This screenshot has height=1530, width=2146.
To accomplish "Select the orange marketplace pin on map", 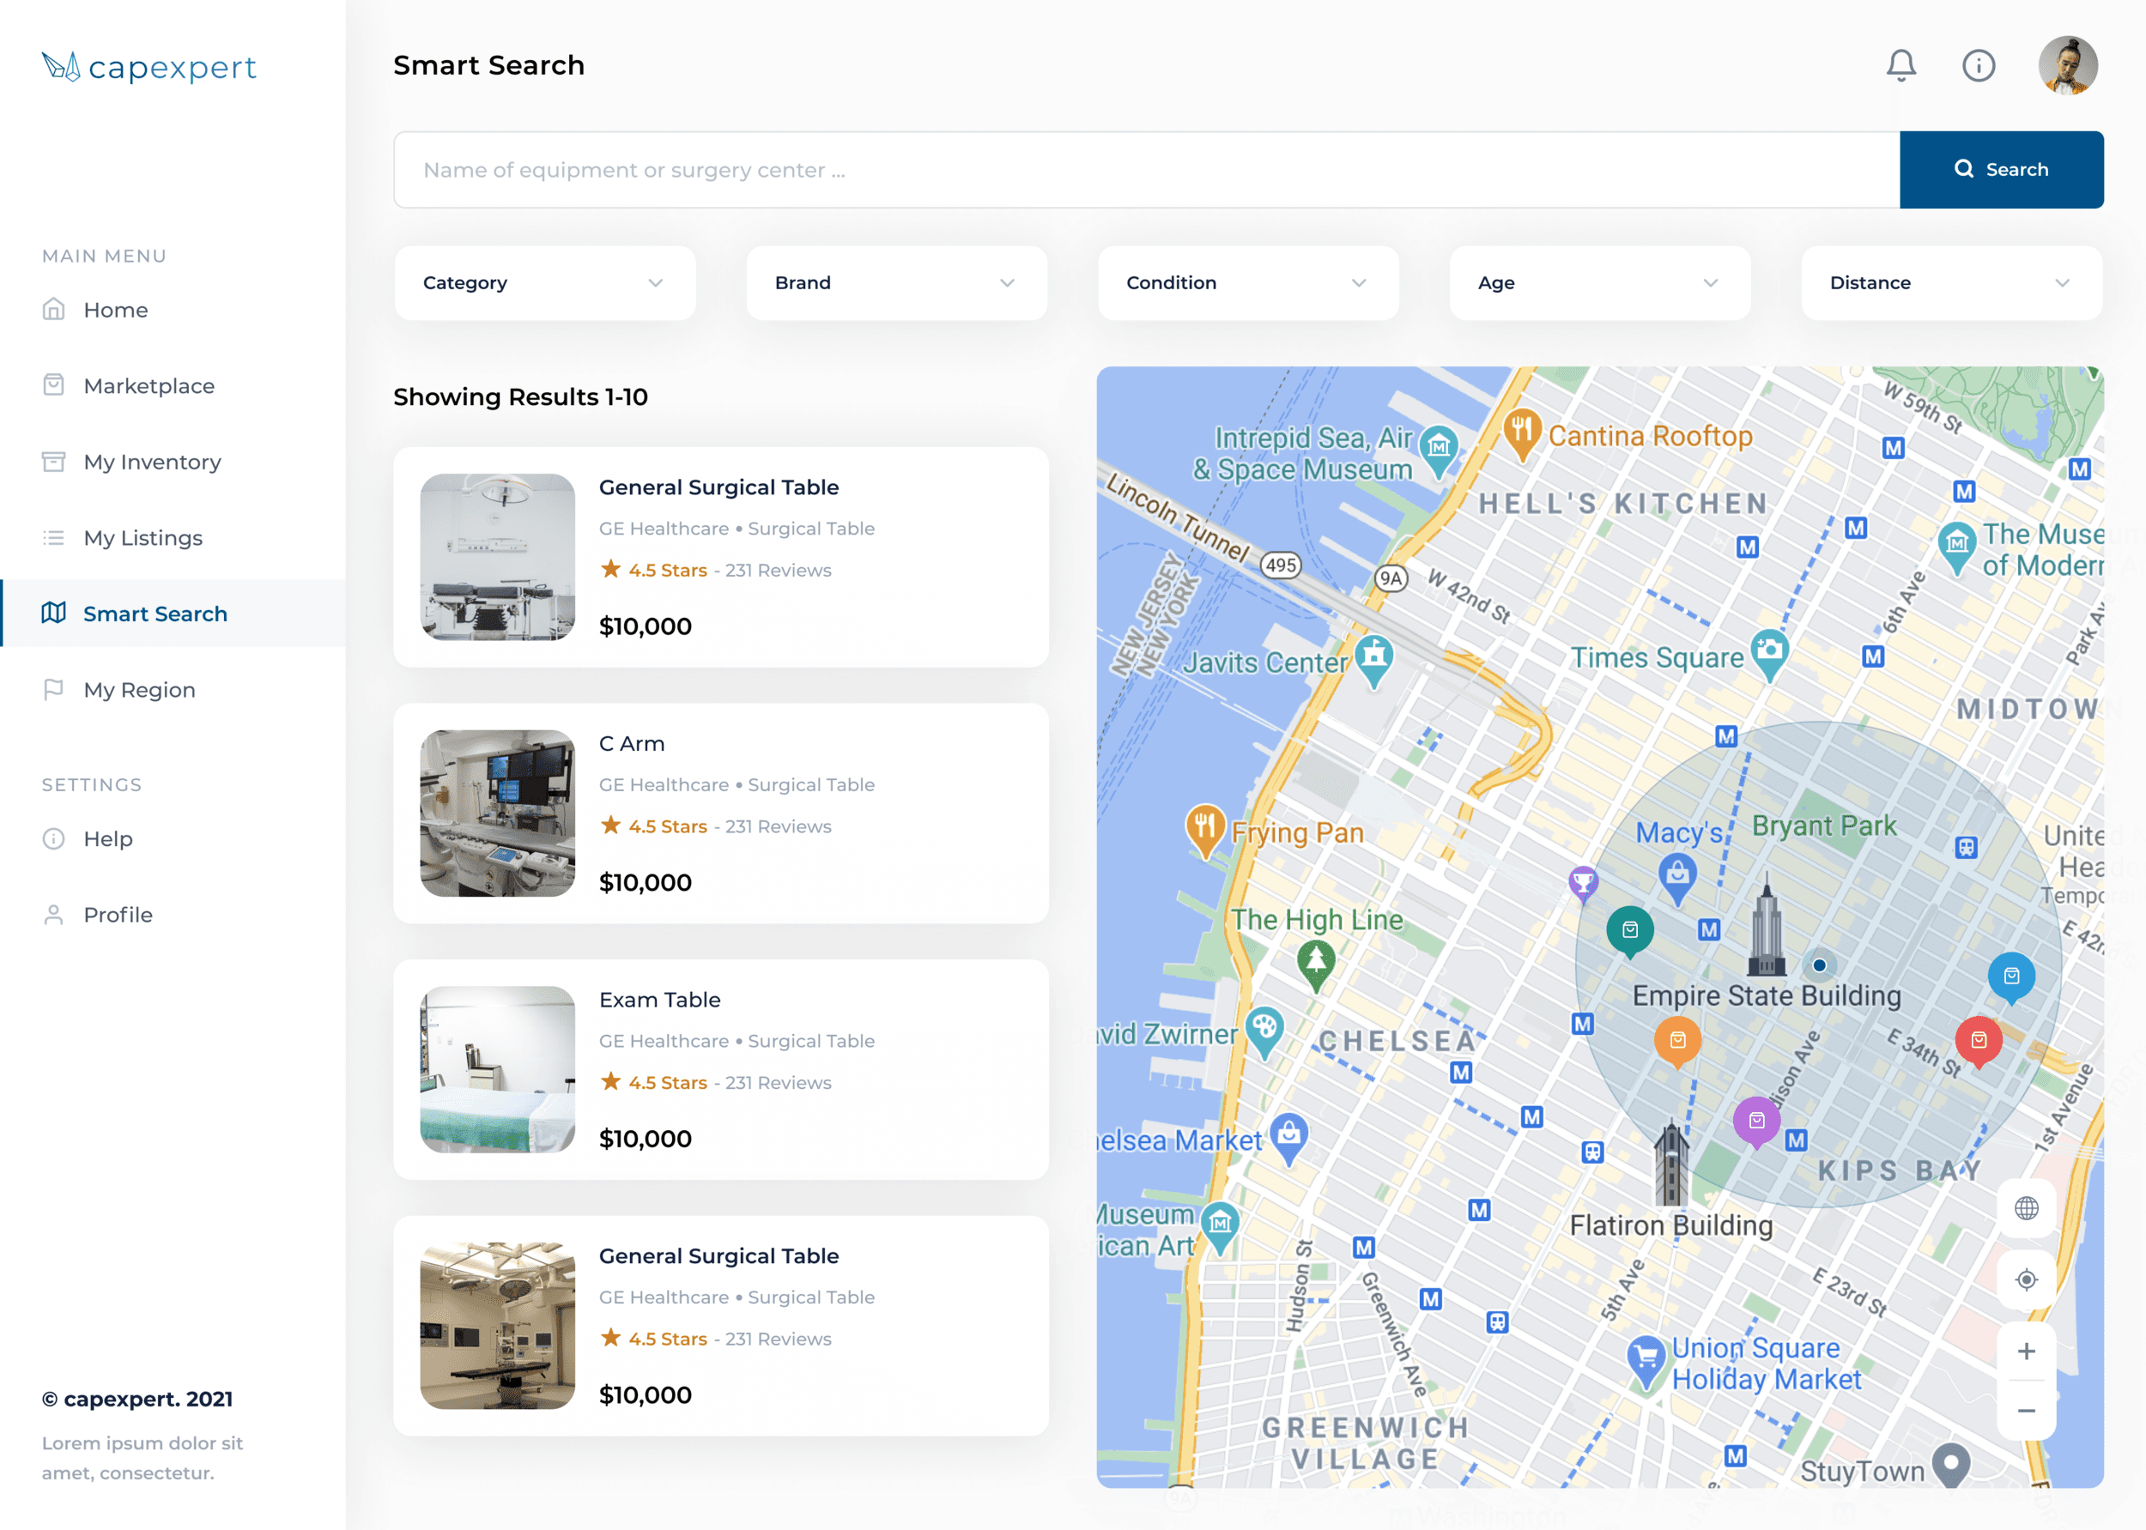I will [x=1677, y=1040].
